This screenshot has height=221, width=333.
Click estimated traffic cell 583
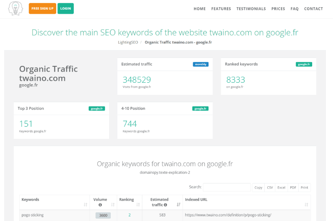[x=162, y=215]
